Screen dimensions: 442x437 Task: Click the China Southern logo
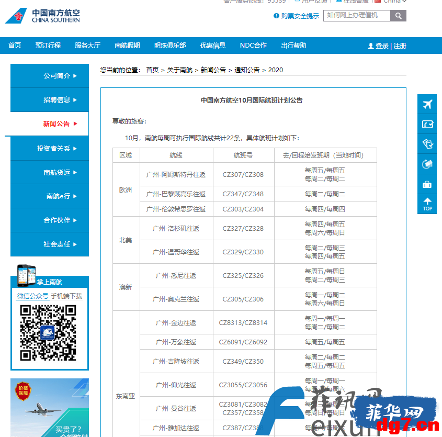pos(42,16)
